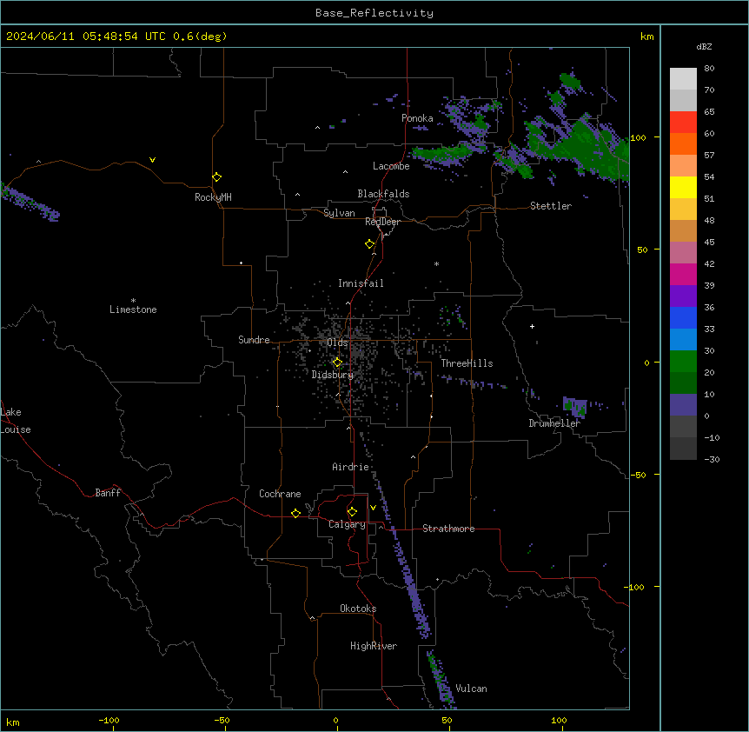The height and width of the screenshot is (732, 749).
Task: Click the -100 tick on bottom km axis
Action: [x=109, y=720]
